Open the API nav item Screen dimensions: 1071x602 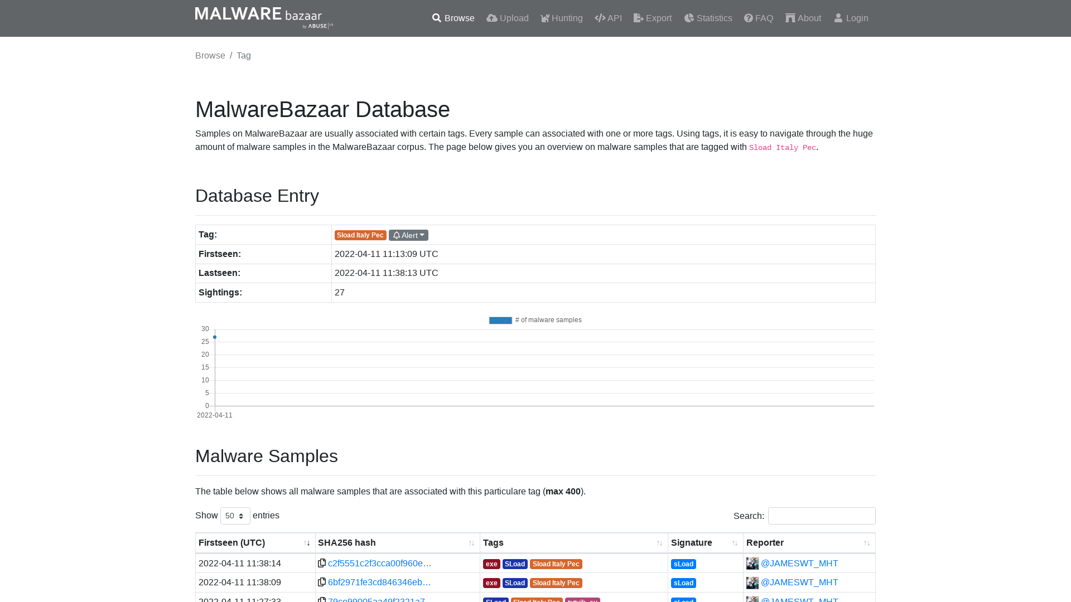608,18
